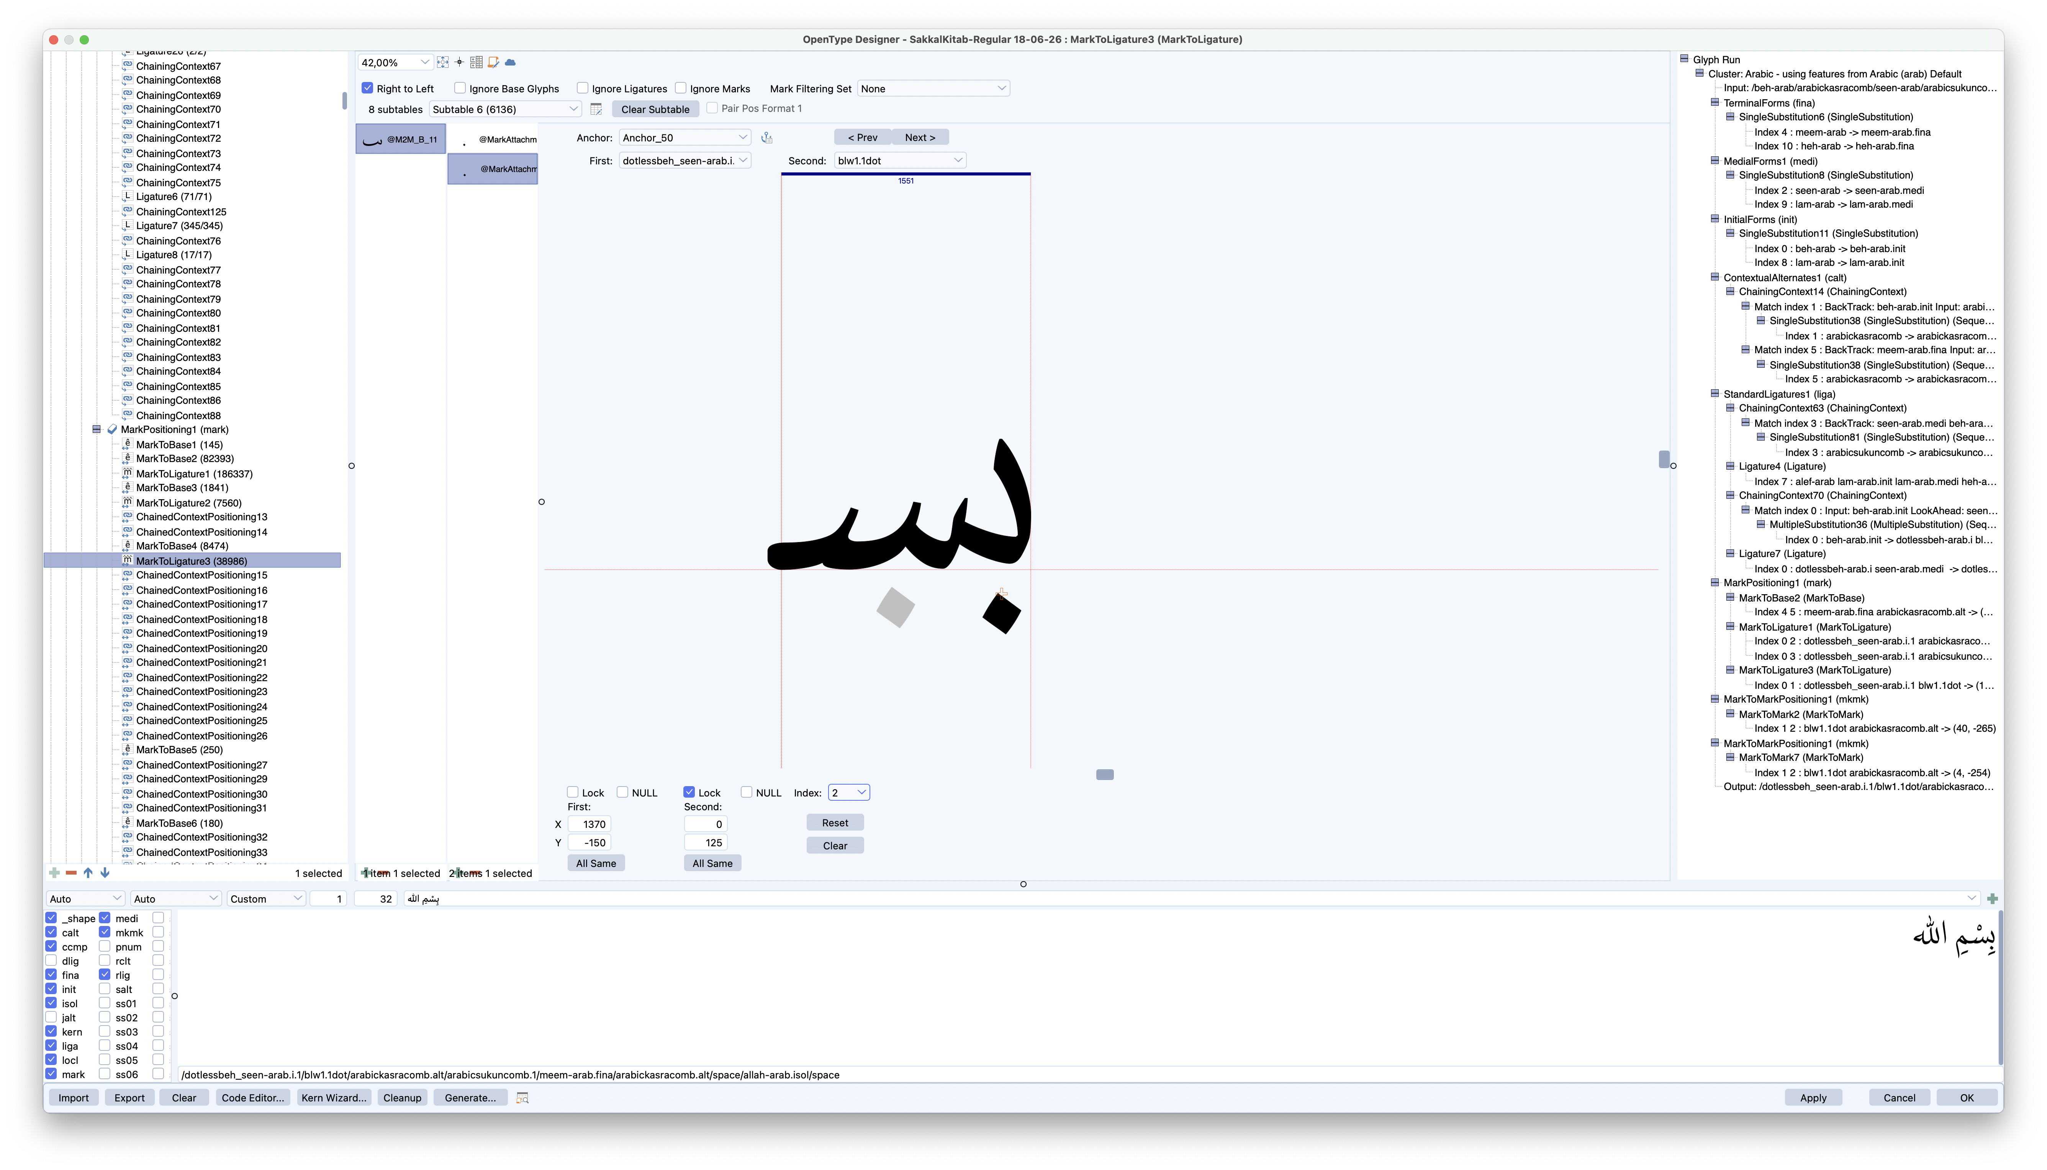Click the ChainedContextPositioning15 lookup icon
The height and width of the screenshot is (1170, 2047).
click(127, 575)
